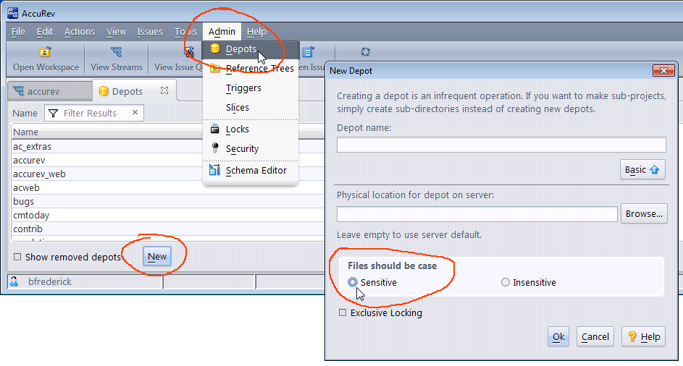
Task: Select the accurev depot row
Action: tap(168, 160)
